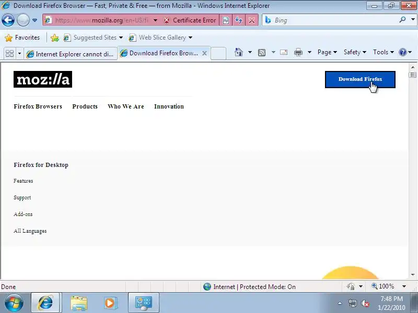Open Suggested Sites on favorites bar
The width and height of the screenshot is (418, 313).
coord(93,38)
